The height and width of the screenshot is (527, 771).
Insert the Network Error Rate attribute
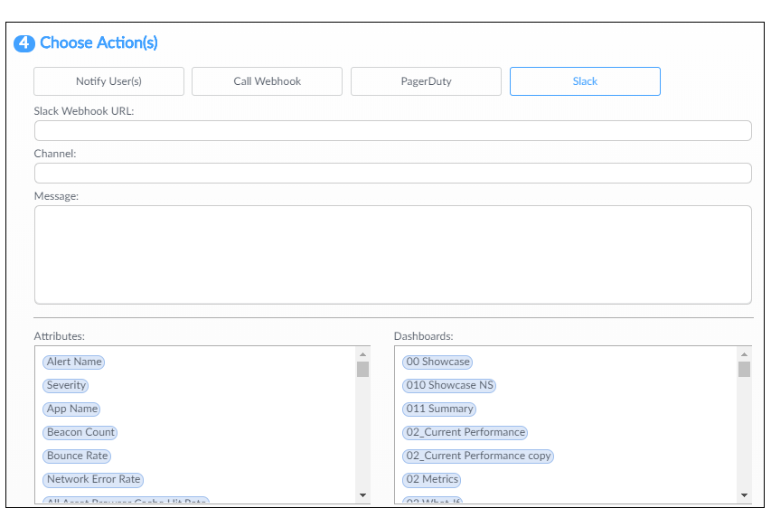tap(93, 479)
